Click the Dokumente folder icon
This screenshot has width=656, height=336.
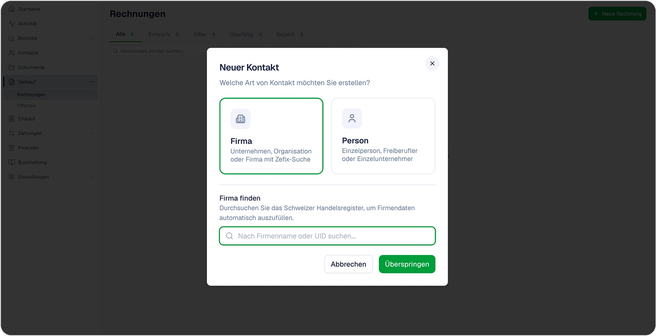(12, 67)
